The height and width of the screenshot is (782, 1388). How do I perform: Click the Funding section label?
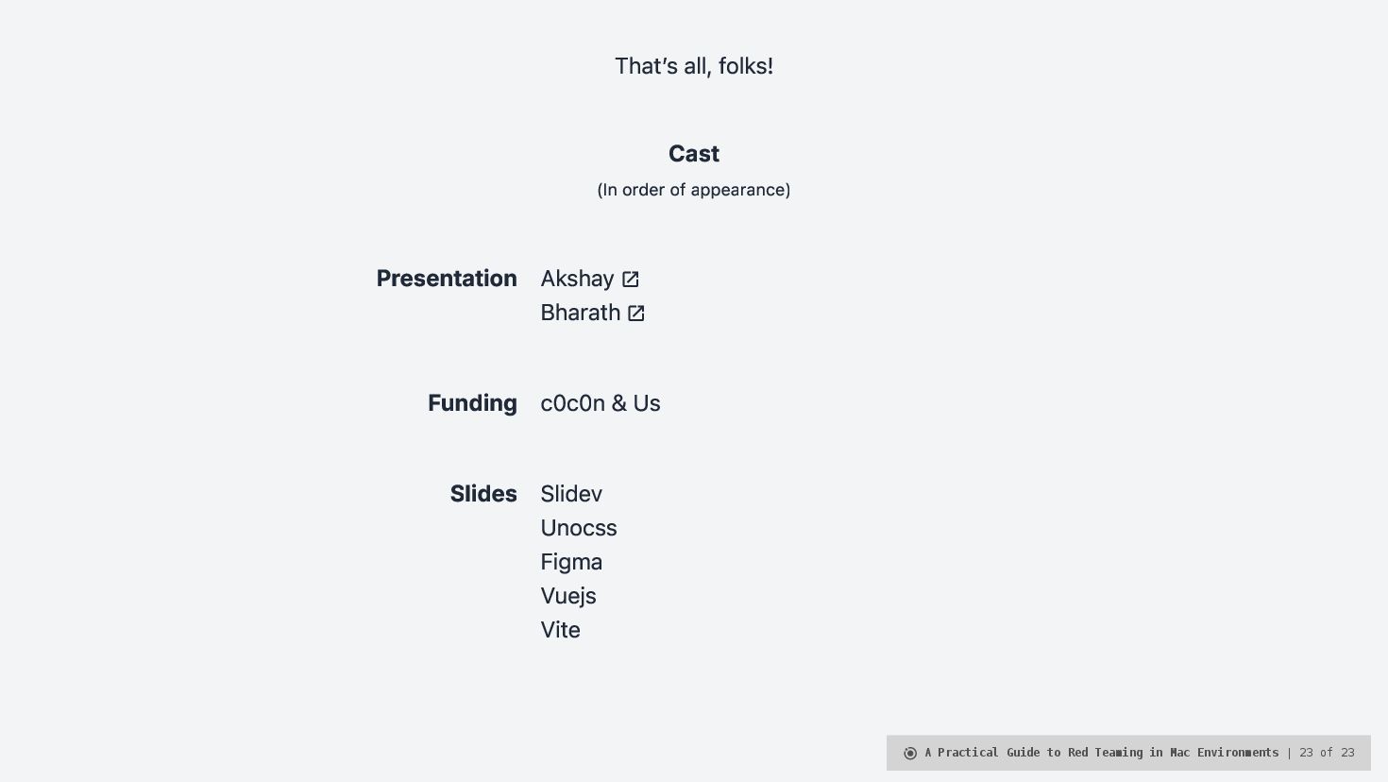click(472, 403)
